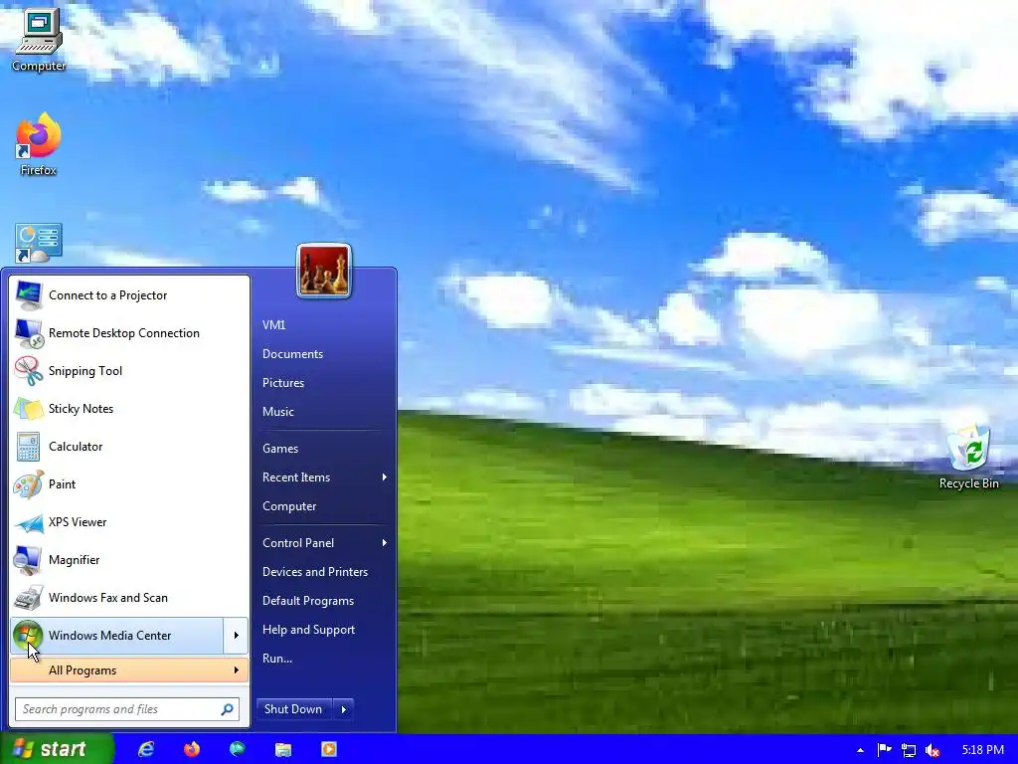The image size is (1018, 764).
Task: Open Windows Explorer from the taskbar
Action: 283,749
